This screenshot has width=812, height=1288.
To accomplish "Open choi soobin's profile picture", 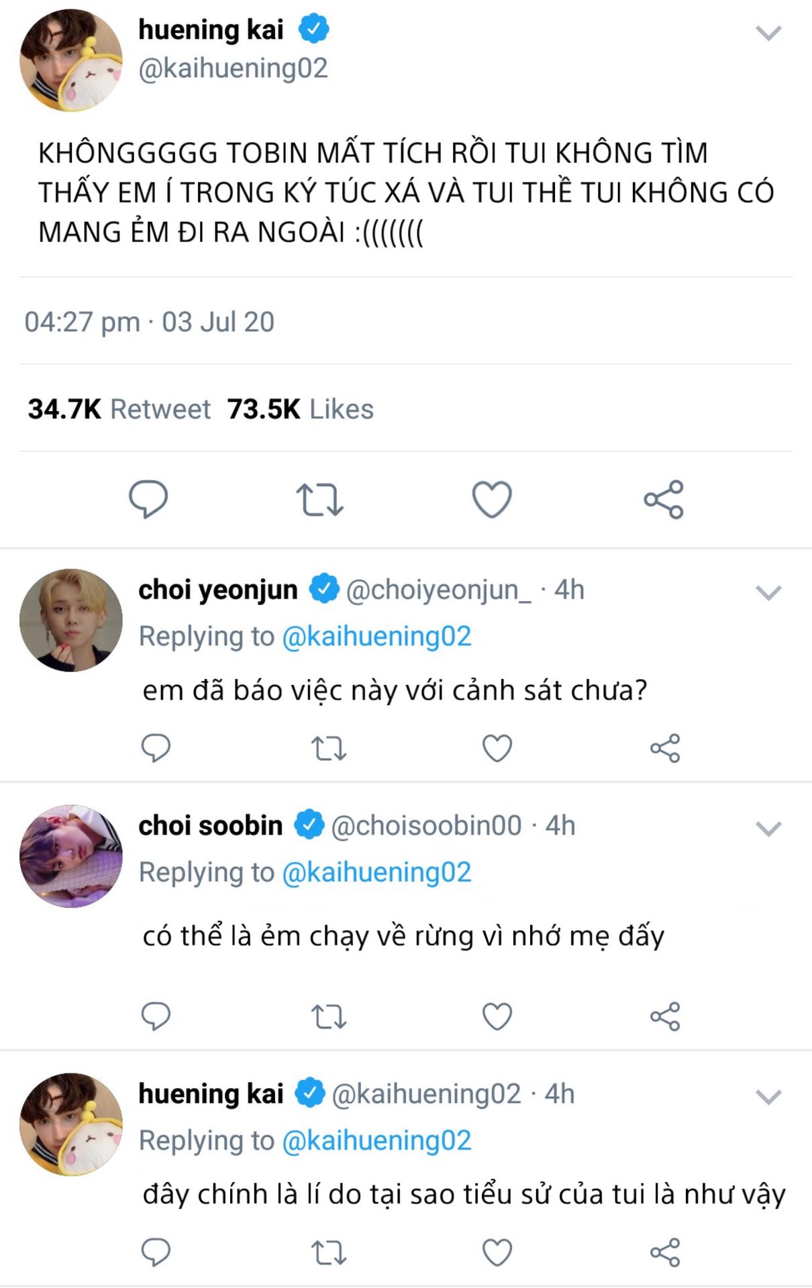I will tap(71, 856).
